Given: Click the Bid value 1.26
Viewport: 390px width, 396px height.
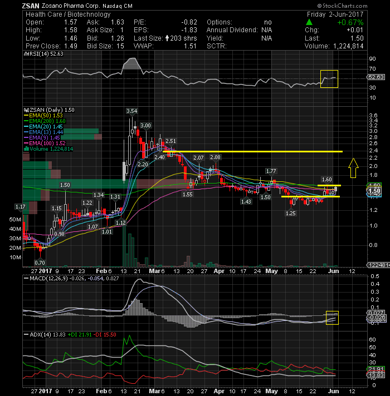Looking at the screenshot, I should point(118,38).
